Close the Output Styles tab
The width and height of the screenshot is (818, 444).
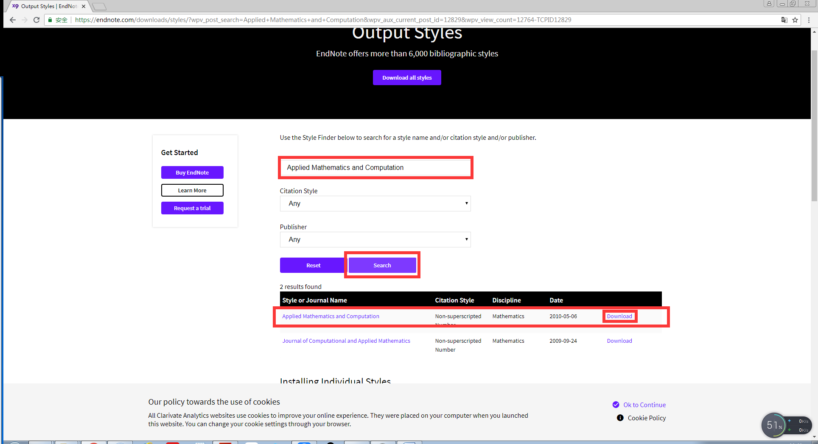tap(84, 6)
